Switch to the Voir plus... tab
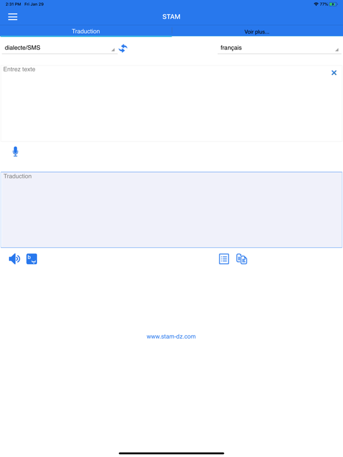Screen dimensions: 343x457 [257, 32]
